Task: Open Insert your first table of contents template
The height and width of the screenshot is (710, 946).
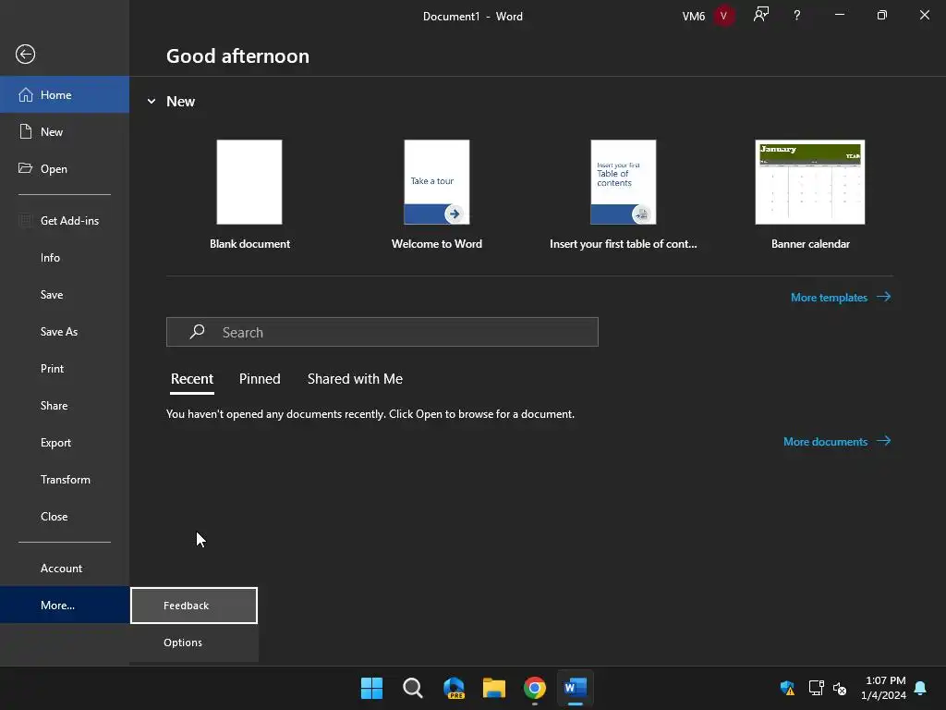Action: (624, 182)
